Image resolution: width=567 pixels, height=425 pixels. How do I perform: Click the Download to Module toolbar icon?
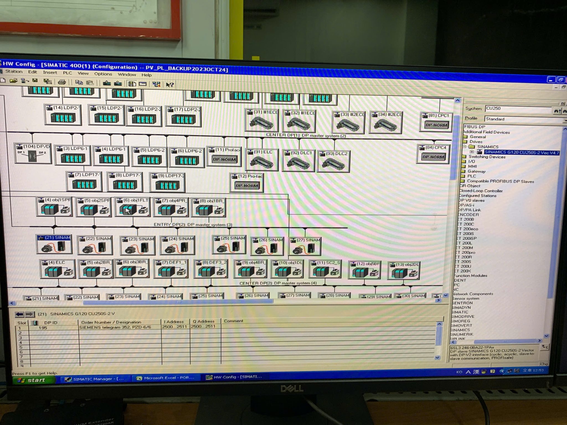tap(107, 83)
